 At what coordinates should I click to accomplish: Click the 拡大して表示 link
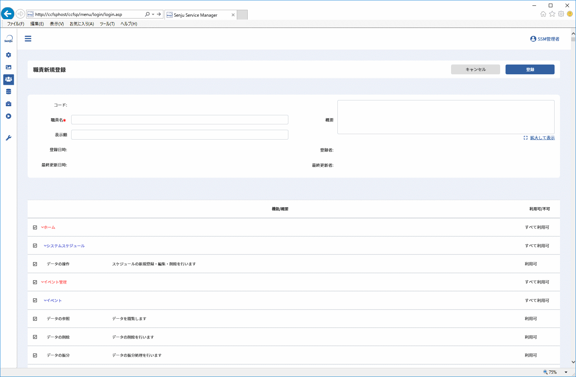point(542,138)
